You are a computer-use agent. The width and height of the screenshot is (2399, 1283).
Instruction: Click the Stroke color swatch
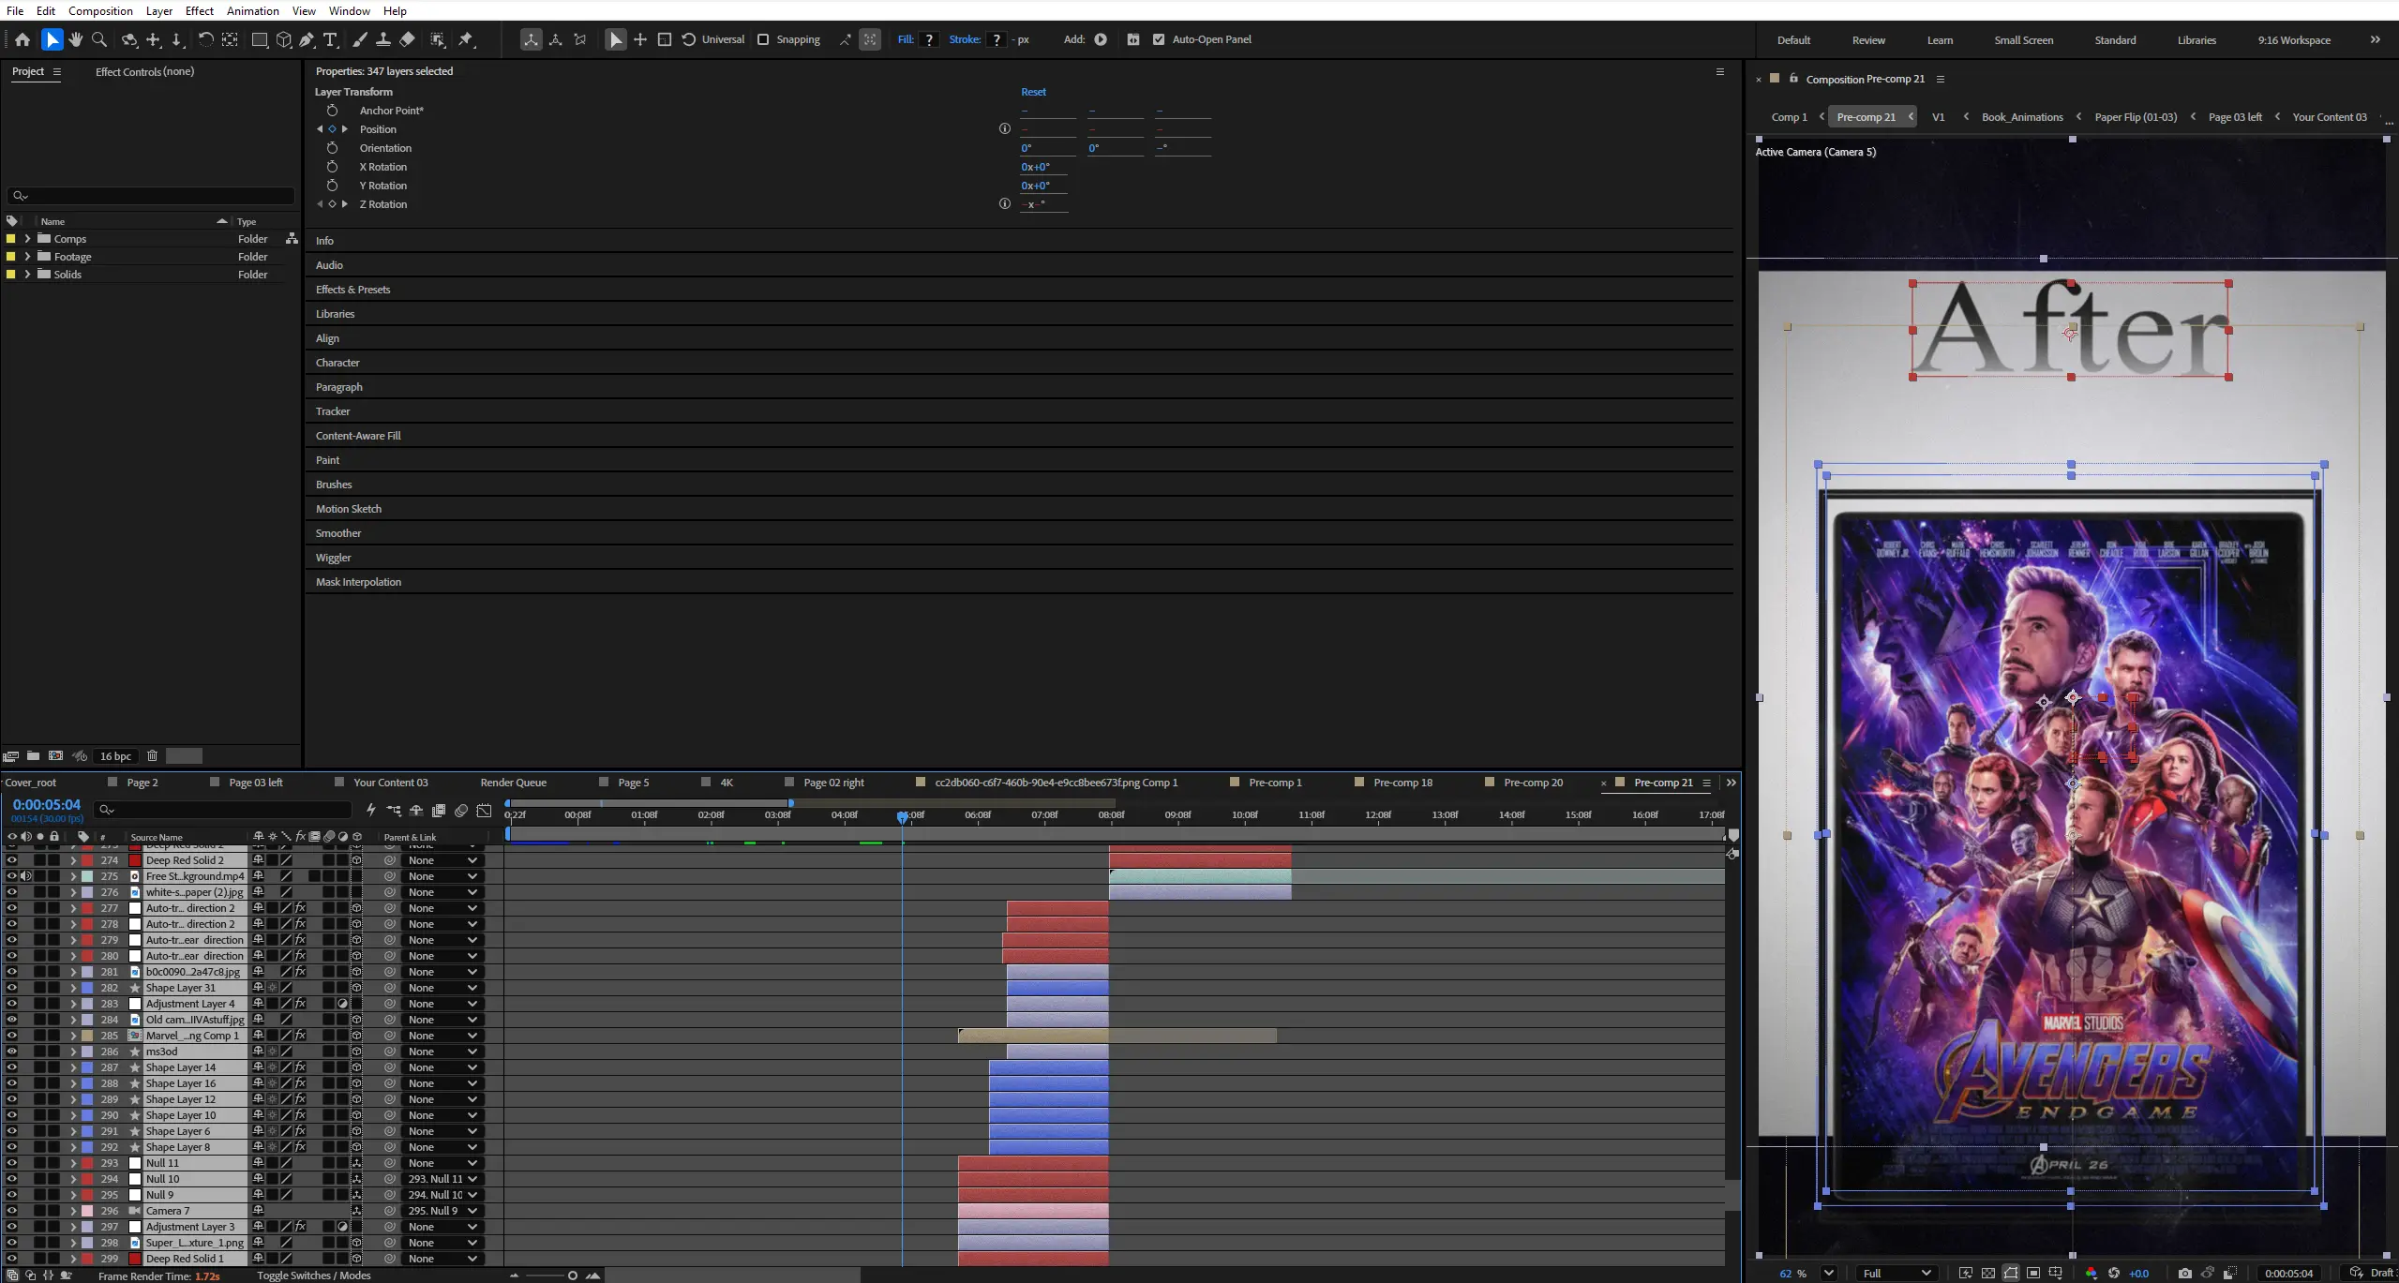pyautogui.click(x=997, y=39)
